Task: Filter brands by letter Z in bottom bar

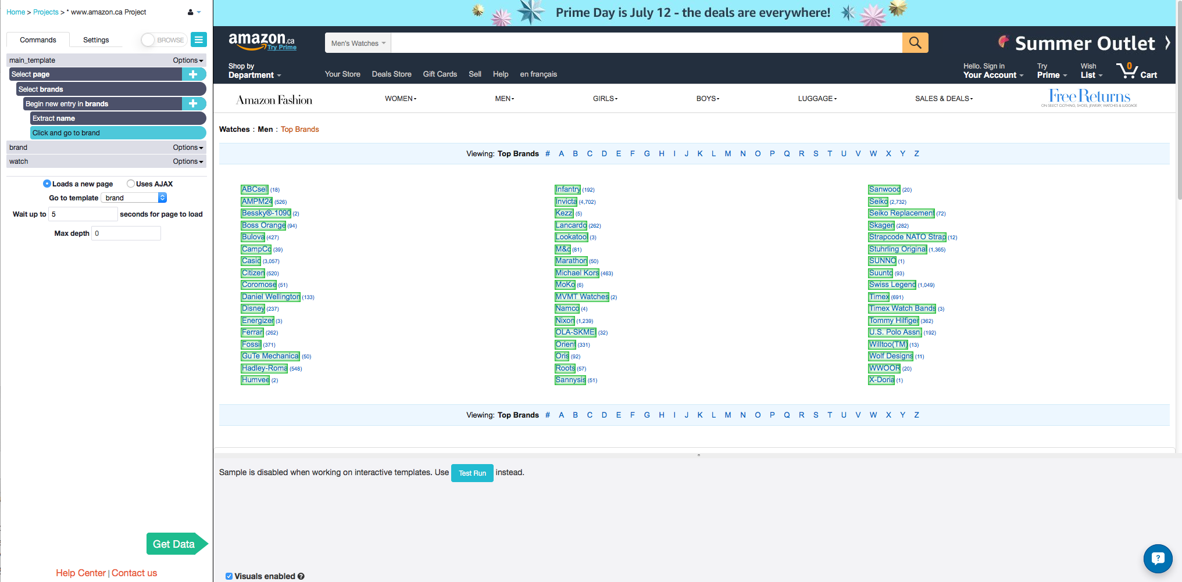Action: [x=916, y=415]
